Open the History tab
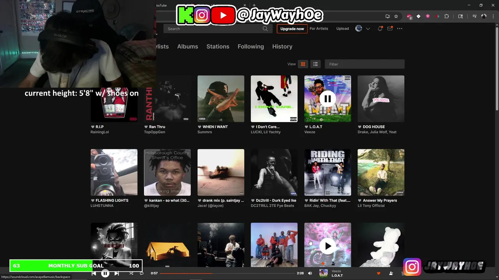 click(x=282, y=47)
